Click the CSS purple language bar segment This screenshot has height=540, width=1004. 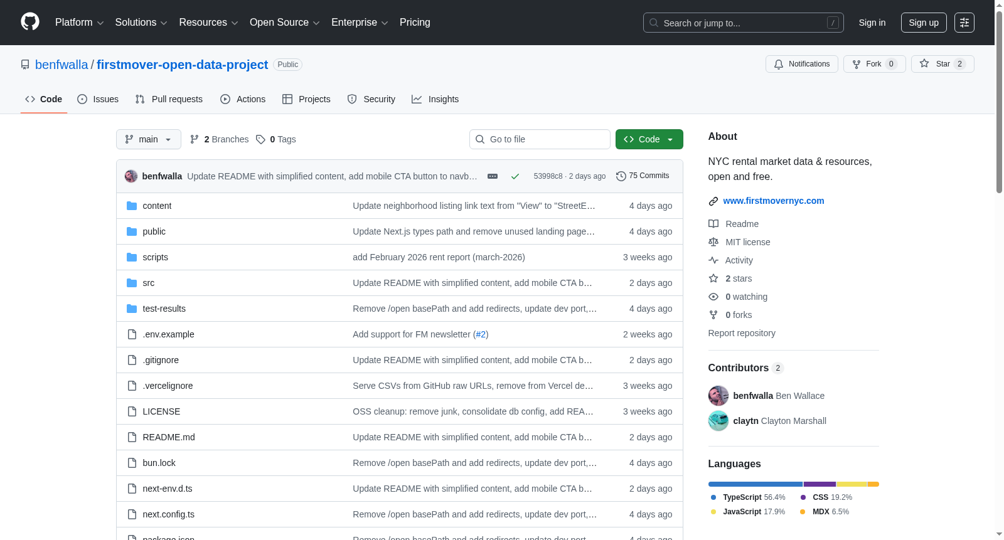click(820, 484)
